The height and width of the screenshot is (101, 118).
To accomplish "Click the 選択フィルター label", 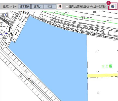I will [x=10, y=7].
